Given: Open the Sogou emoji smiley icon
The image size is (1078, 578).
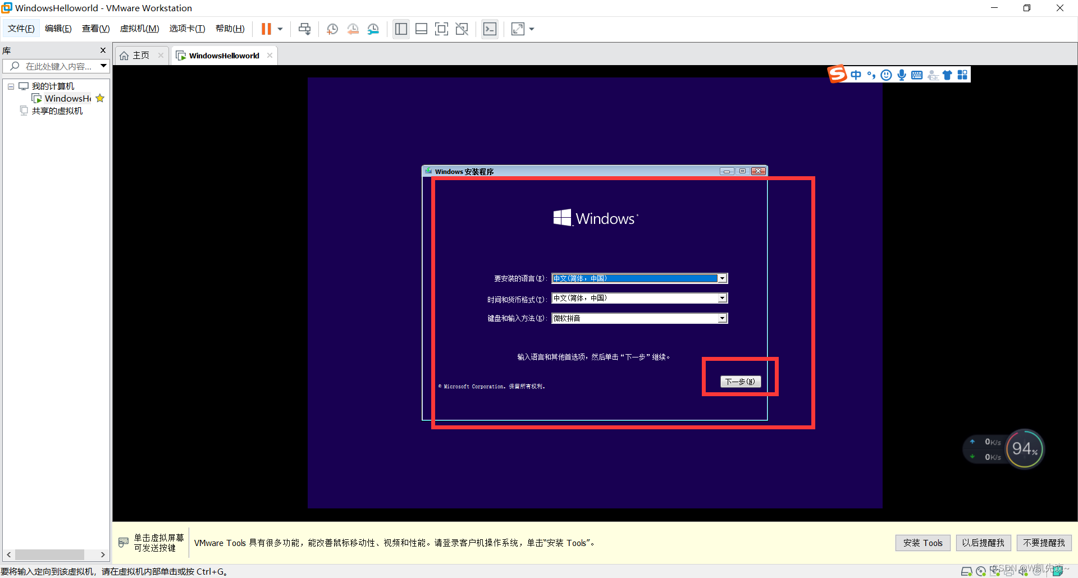Looking at the screenshot, I should (x=886, y=75).
